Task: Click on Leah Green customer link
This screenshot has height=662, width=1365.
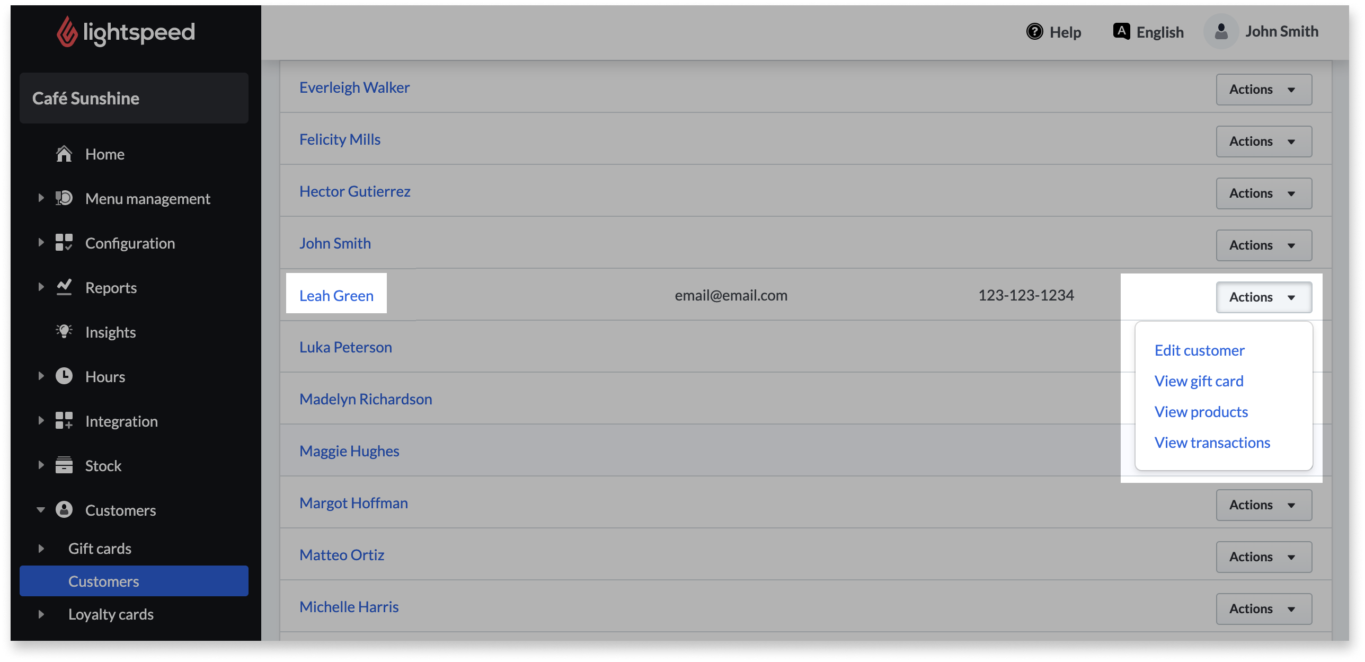Action: [336, 295]
